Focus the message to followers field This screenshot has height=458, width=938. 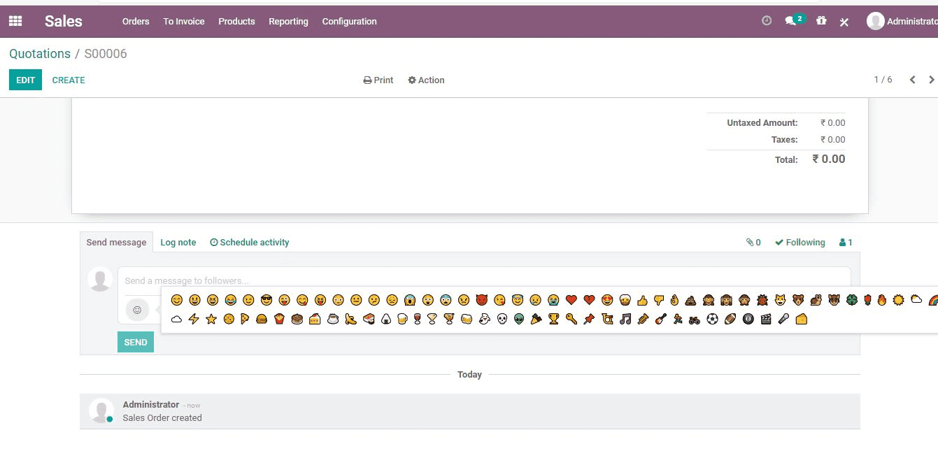click(484, 281)
